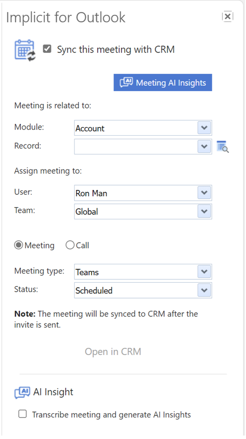Enable Transcribe meeting and generate AI Insights
The width and height of the screenshot is (246, 439).
click(x=23, y=414)
